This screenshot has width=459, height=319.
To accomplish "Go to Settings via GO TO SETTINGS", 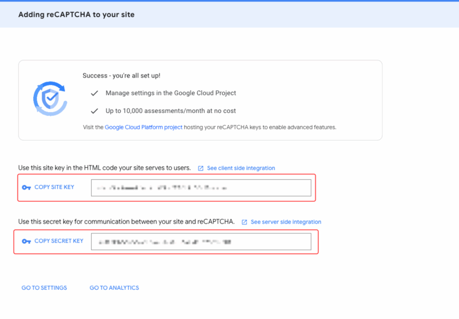I will (x=44, y=288).
